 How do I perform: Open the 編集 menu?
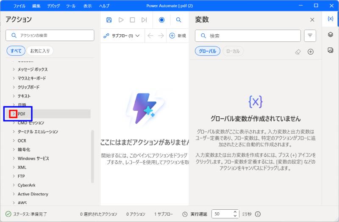[36, 6]
